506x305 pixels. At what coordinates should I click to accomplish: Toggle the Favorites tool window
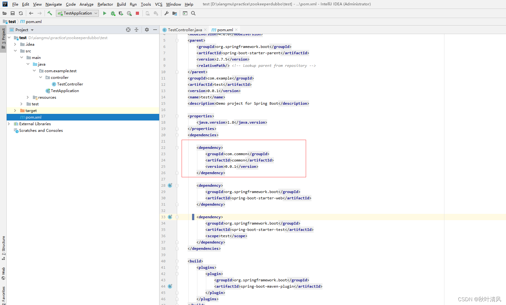pyautogui.click(x=3, y=295)
